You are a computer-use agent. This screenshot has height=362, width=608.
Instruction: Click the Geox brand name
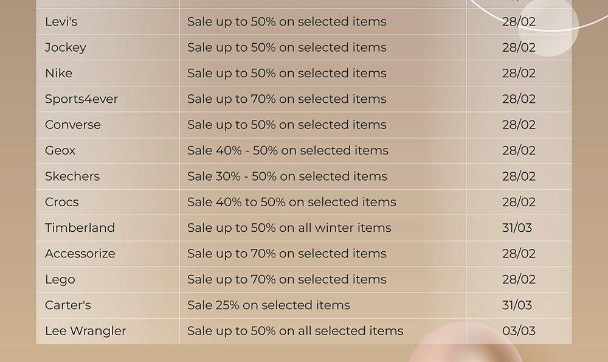[60, 150]
